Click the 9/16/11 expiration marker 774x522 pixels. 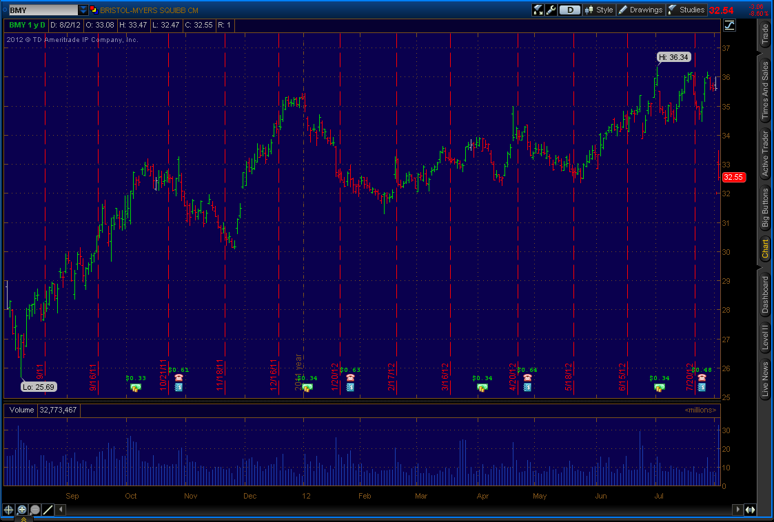pyautogui.click(x=92, y=378)
